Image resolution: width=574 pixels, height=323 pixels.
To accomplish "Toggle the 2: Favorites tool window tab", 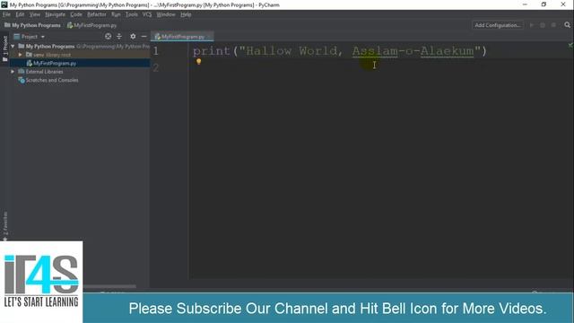I will [x=4, y=225].
